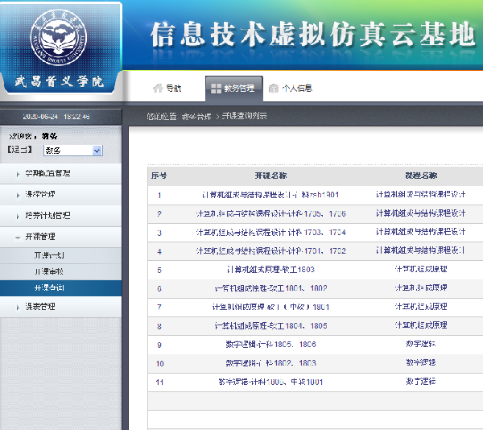Open row 5 计算机组成原理-软工1803
This screenshot has width=483, height=430.
[x=270, y=270]
